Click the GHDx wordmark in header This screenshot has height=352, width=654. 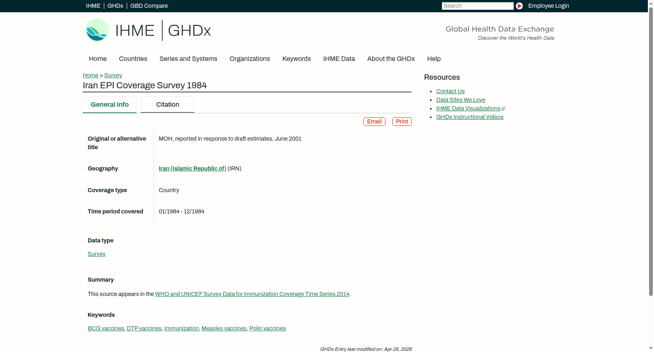pyautogui.click(x=189, y=31)
